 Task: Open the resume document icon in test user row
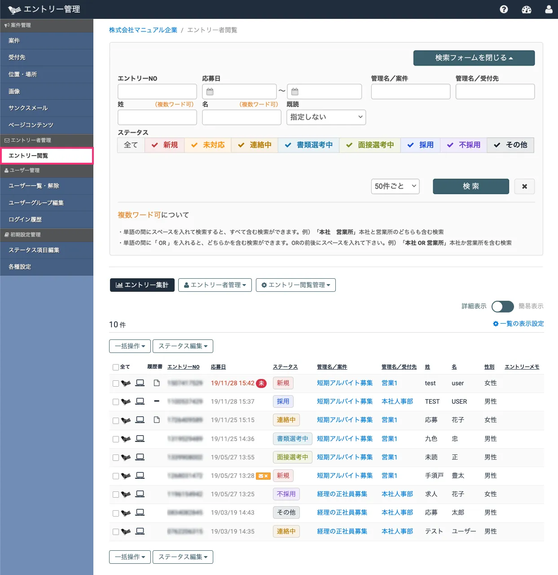click(157, 383)
